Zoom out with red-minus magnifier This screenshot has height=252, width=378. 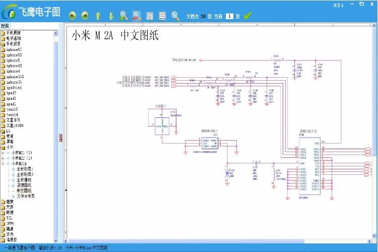(137, 16)
